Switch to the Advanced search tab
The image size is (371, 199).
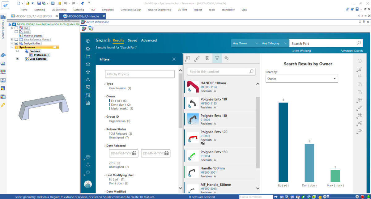click(149, 40)
